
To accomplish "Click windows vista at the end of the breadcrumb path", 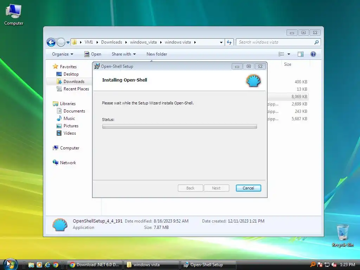I will [178, 42].
